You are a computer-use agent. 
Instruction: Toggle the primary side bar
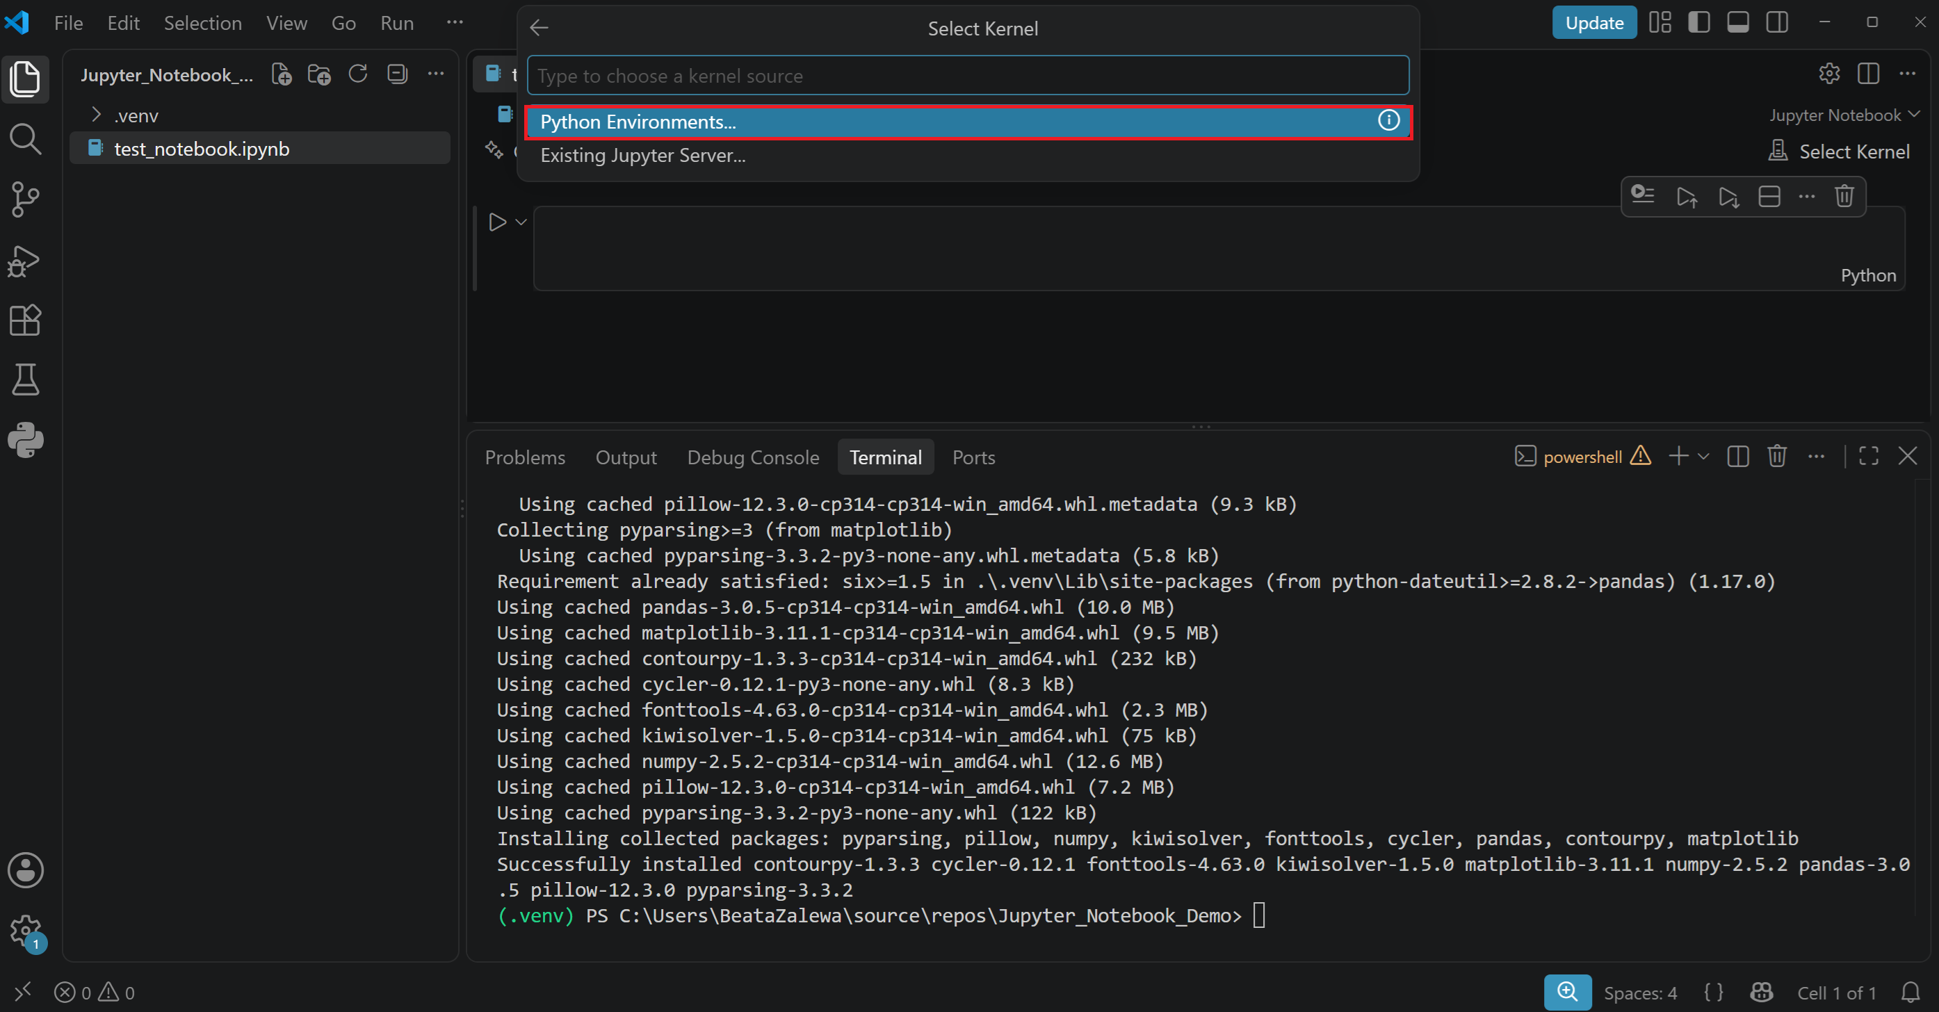coord(1698,22)
